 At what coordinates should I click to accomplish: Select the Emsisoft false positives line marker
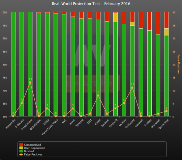tap(115, 108)
